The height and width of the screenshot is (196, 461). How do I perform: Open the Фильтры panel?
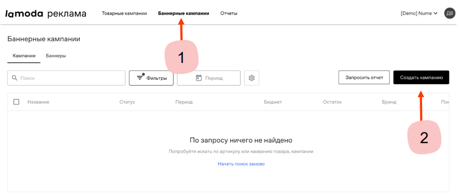point(151,78)
